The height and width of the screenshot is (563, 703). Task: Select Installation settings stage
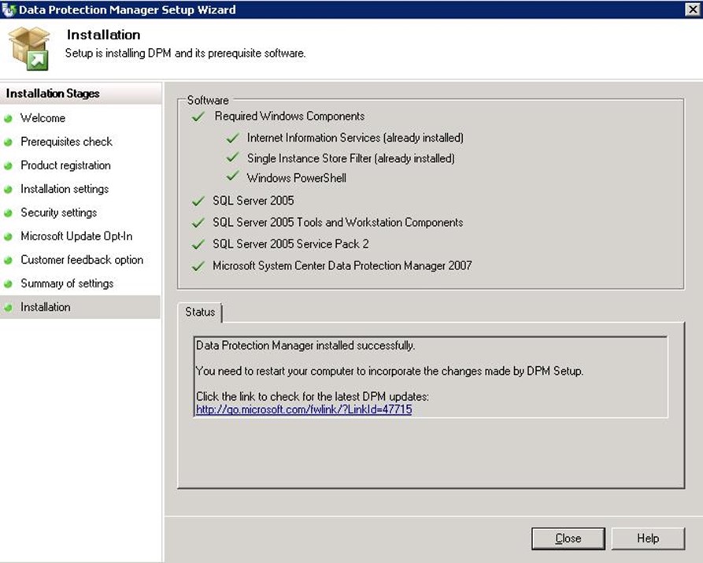coord(65,189)
